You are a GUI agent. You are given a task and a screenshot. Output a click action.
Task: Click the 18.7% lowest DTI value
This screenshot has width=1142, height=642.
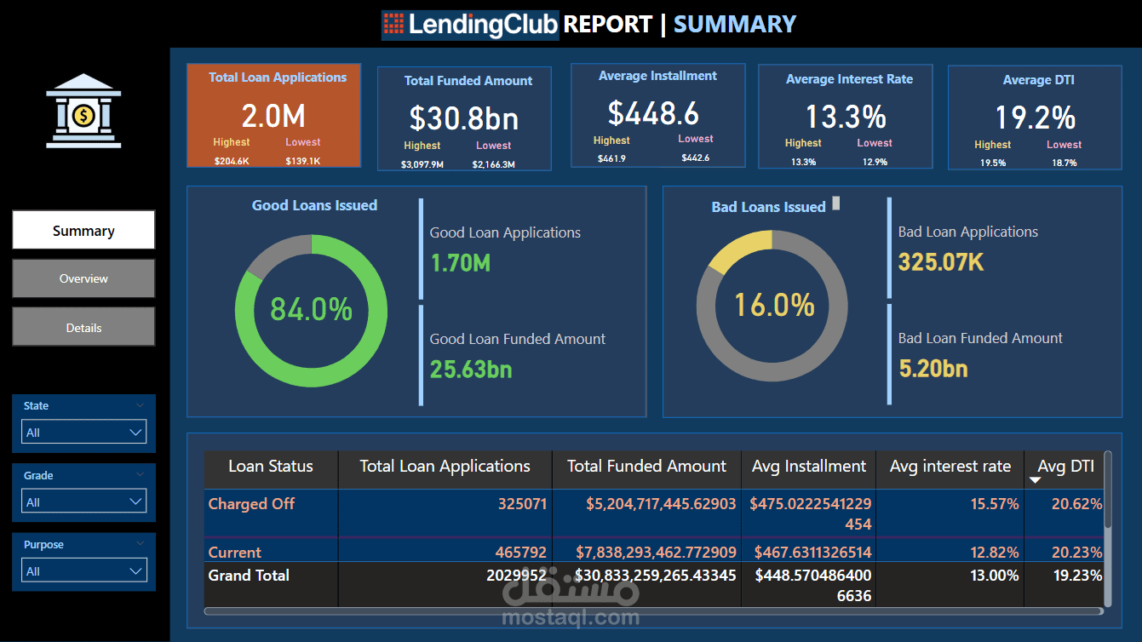pos(1064,162)
